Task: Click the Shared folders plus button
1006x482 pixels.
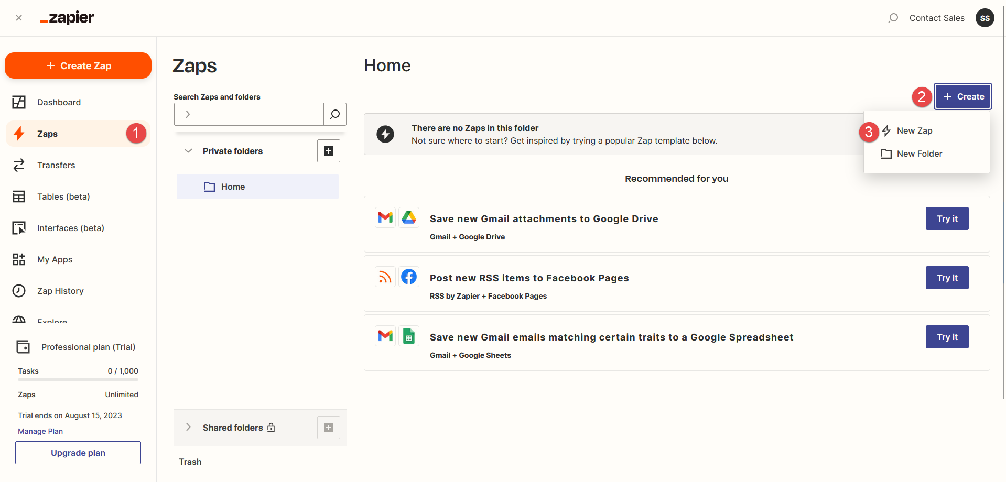Action: (329, 428)
